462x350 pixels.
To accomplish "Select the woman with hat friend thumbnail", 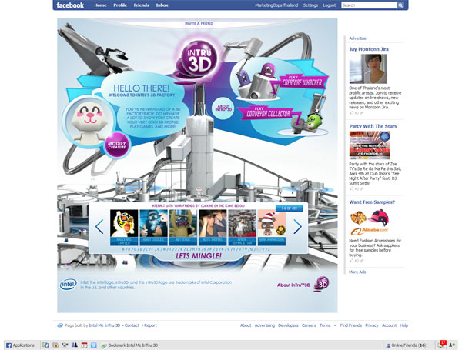I will [213, 223].
